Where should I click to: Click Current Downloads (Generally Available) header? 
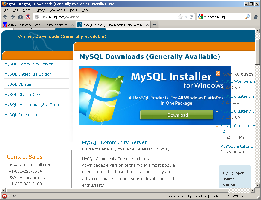[62, 36]
